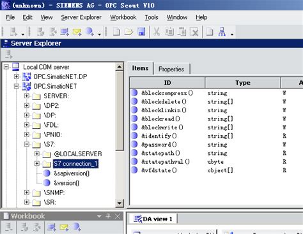This screenshot has height=234, width=303.
Task: Click the blue sphere add item icon in main toolbar
Action: (x=89, y=32)
